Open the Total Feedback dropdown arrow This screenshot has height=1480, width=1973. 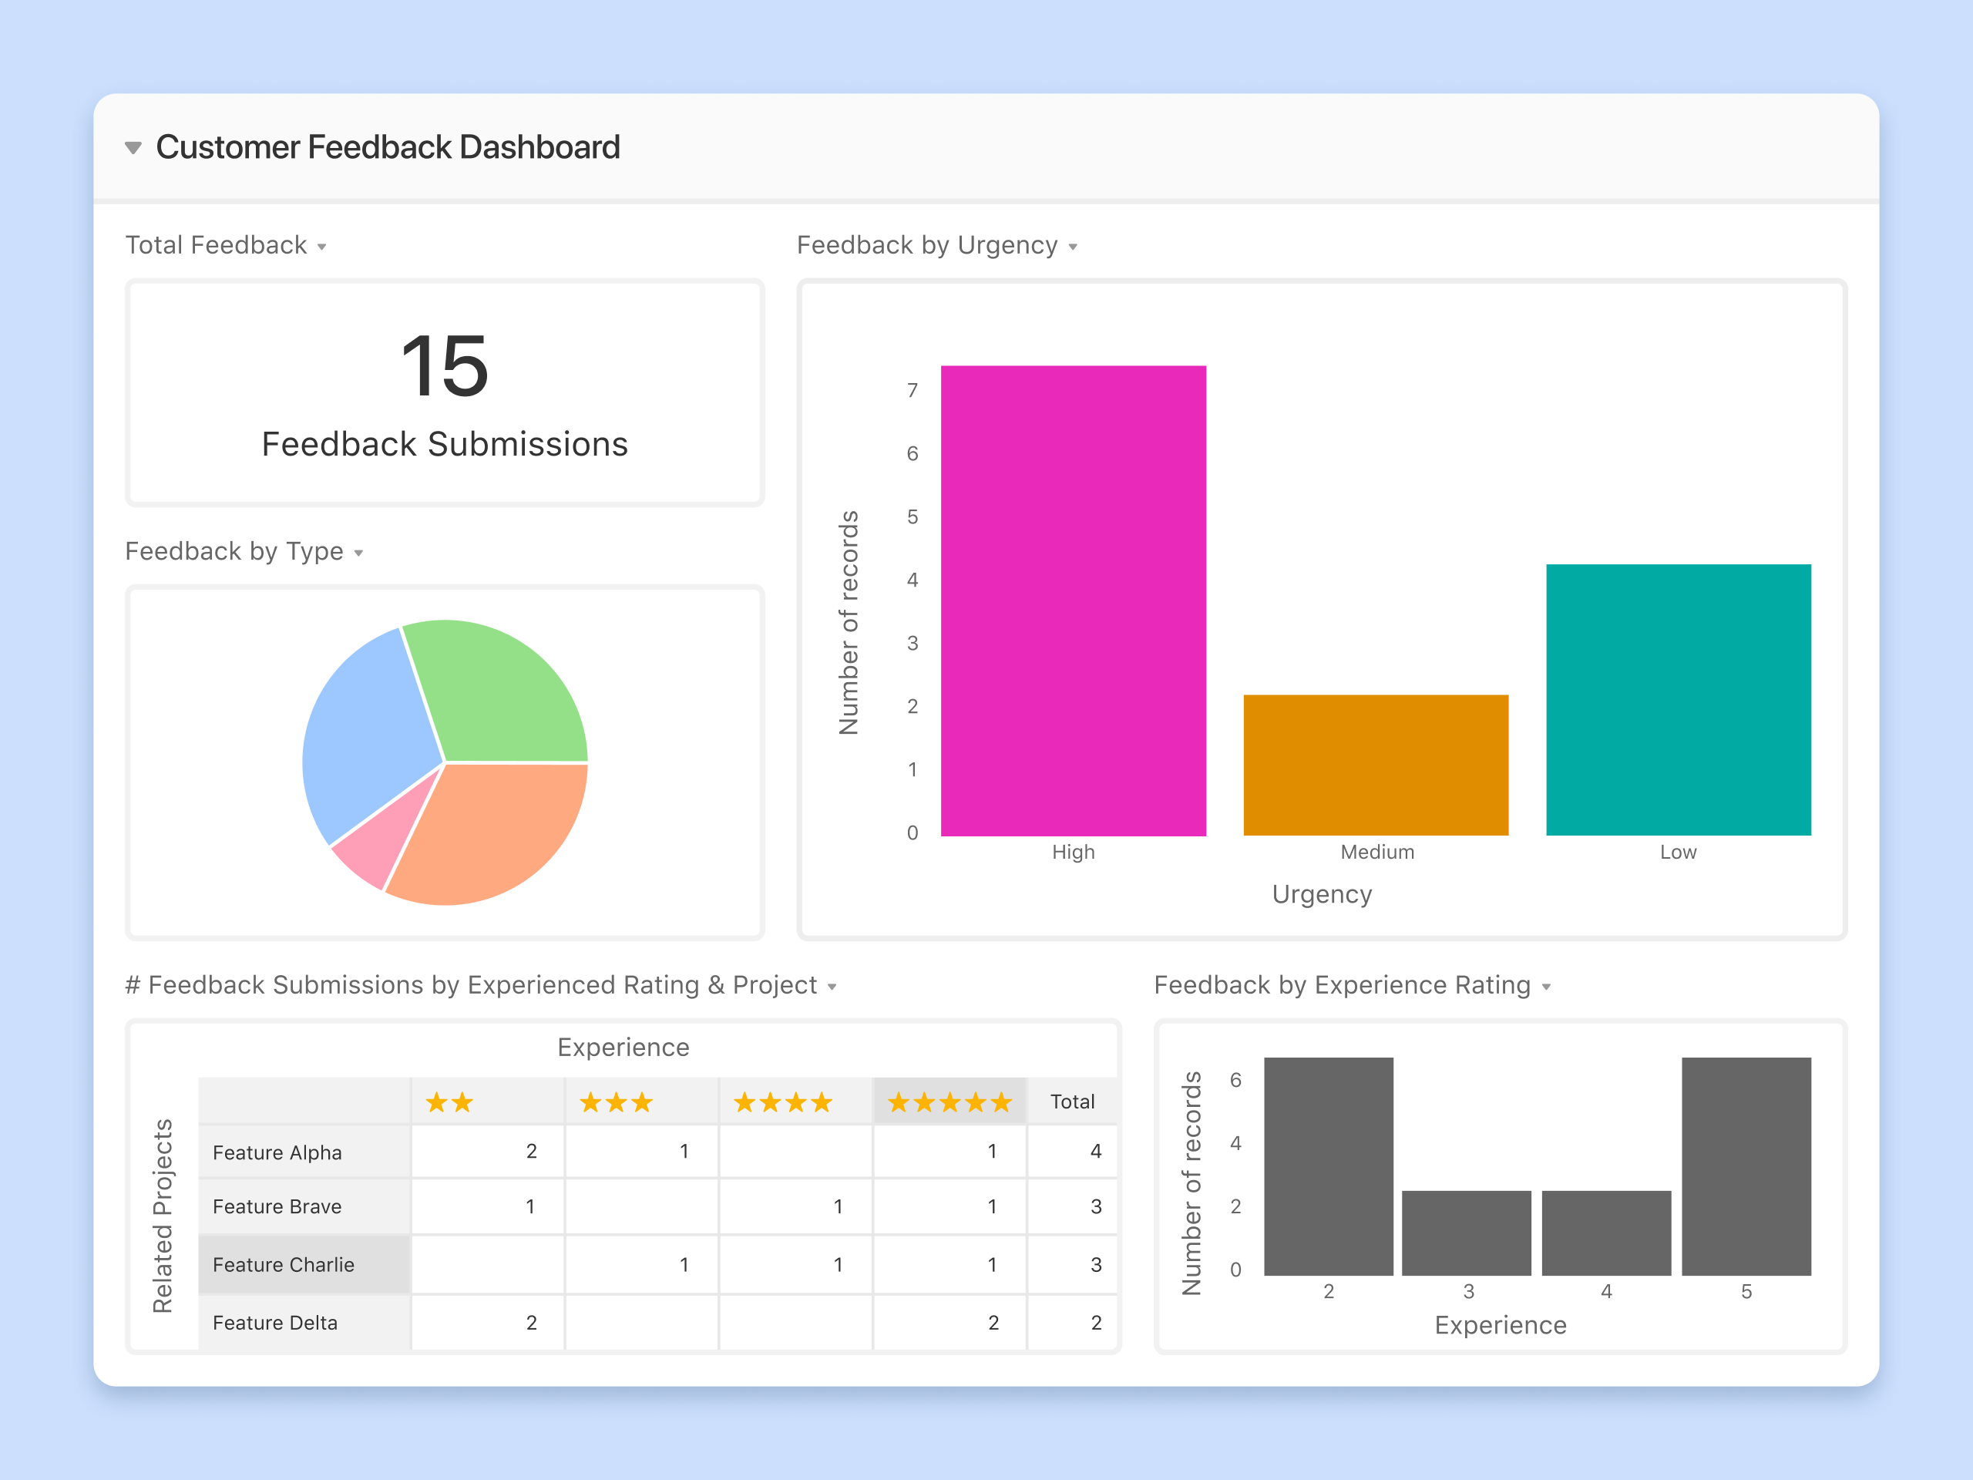click(322, 247)
